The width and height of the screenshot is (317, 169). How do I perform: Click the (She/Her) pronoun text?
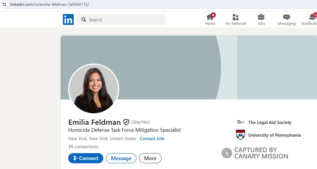pos(141,122)
